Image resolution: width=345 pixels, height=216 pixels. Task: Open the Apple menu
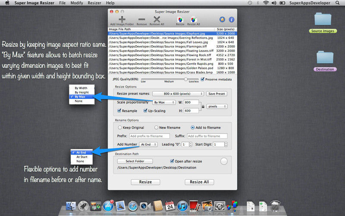pyautogui.click(x=7, y=3)
